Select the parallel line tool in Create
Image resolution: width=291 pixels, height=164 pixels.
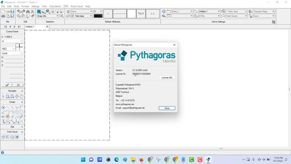pos(12,108)
